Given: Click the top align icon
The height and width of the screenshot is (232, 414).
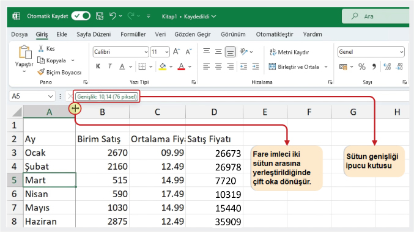Looking at the screenshot, I should click(207, 51).
